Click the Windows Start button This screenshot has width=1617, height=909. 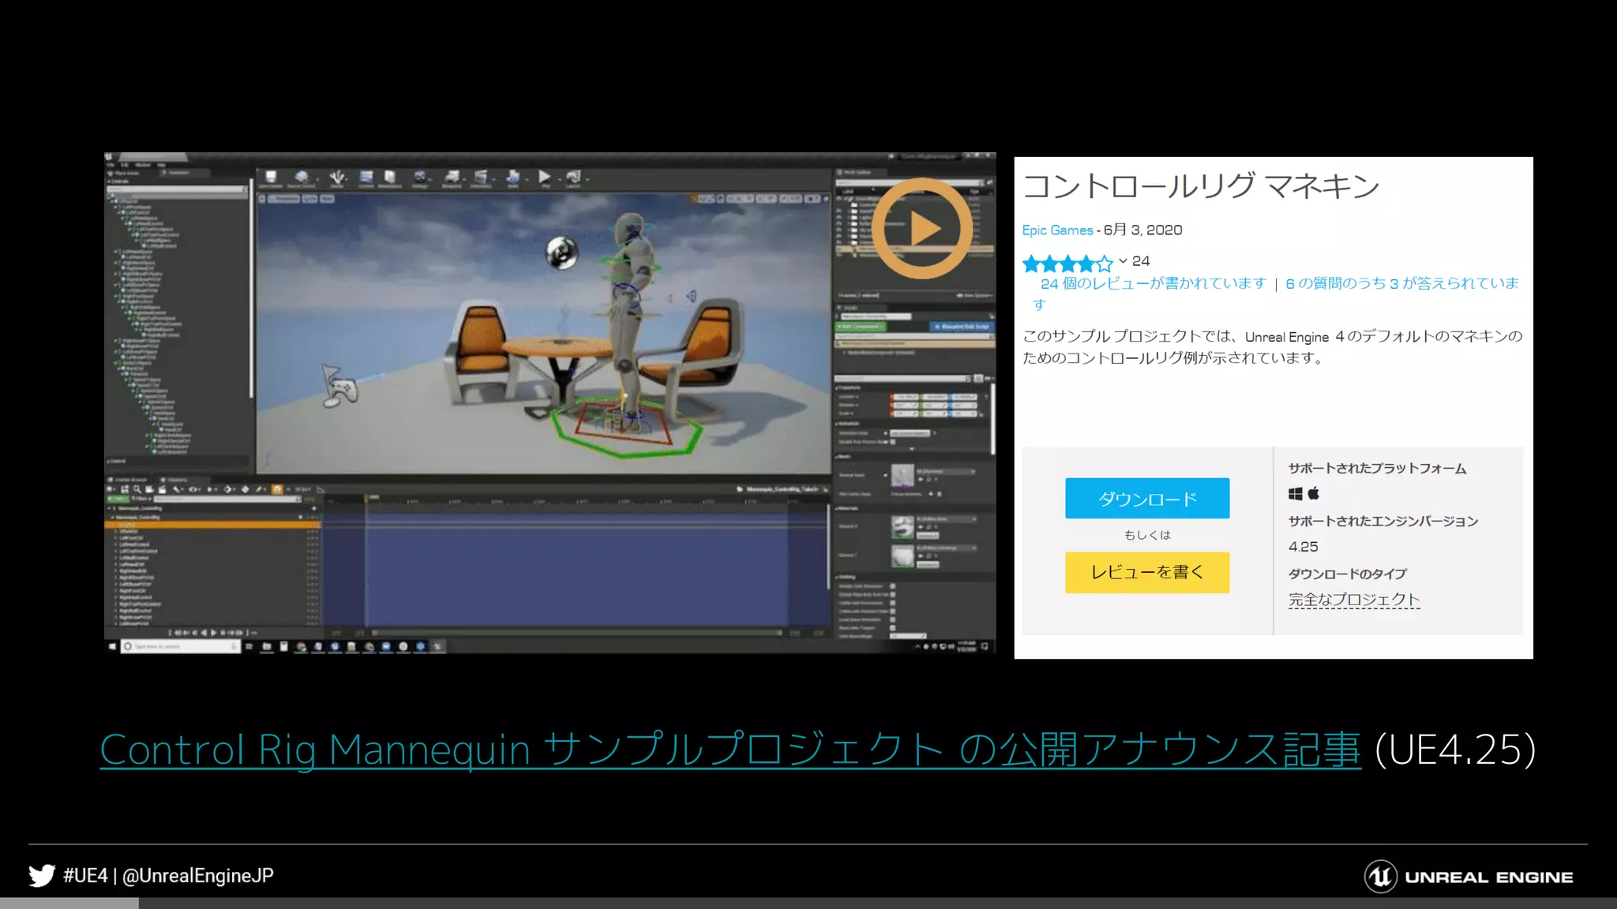[112, 646]
